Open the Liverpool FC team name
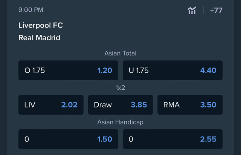 (41, 25)
